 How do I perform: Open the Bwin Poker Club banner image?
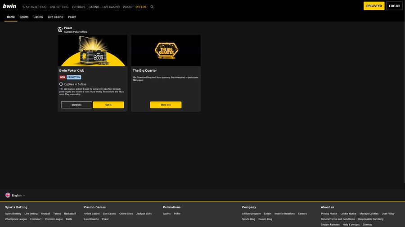click(92, 50)
